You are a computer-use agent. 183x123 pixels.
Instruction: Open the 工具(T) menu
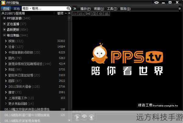112,9
